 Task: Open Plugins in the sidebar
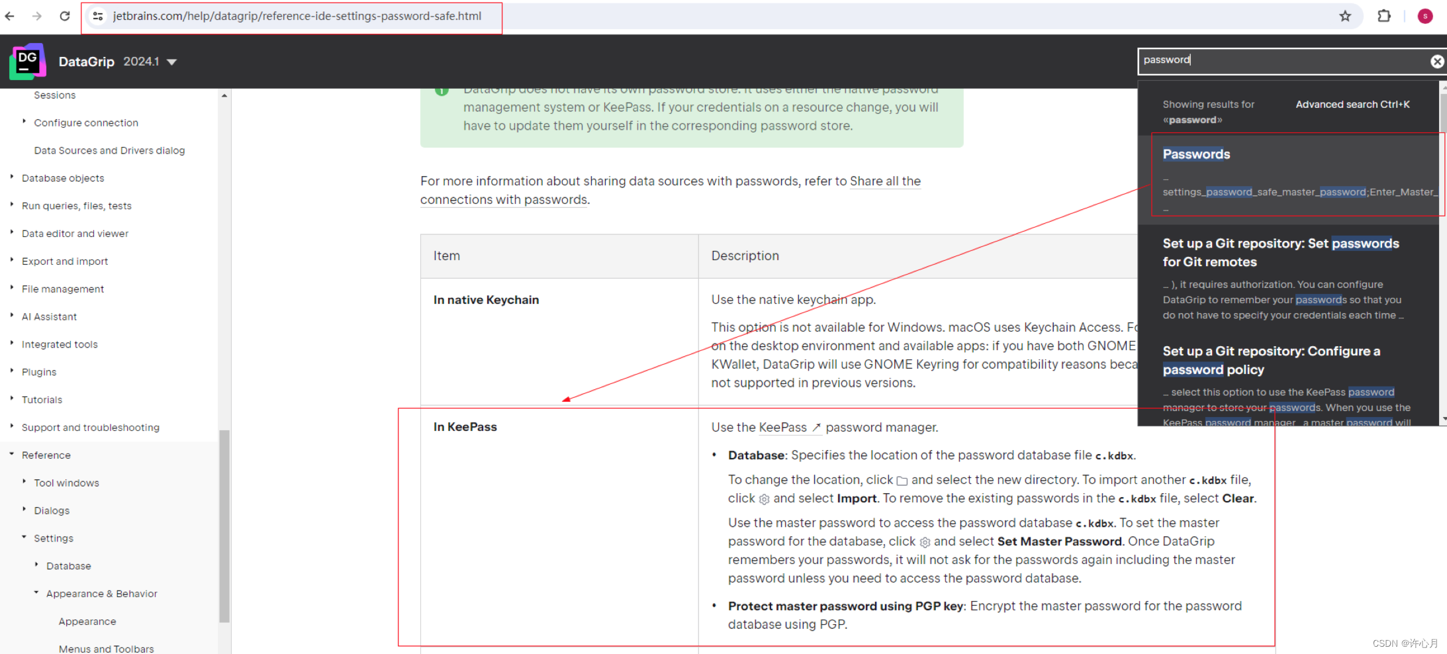[39, 373]
